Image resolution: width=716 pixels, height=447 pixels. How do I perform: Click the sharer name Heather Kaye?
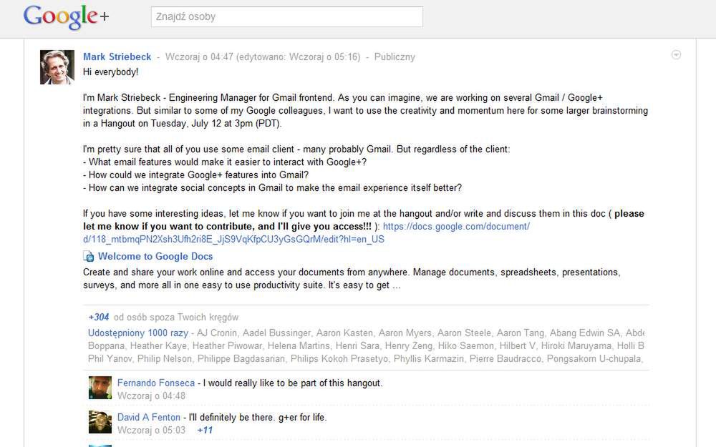158,345
